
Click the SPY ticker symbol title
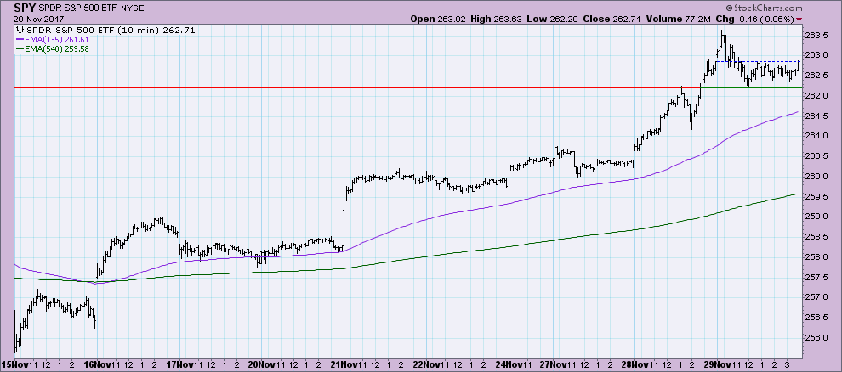25,8
